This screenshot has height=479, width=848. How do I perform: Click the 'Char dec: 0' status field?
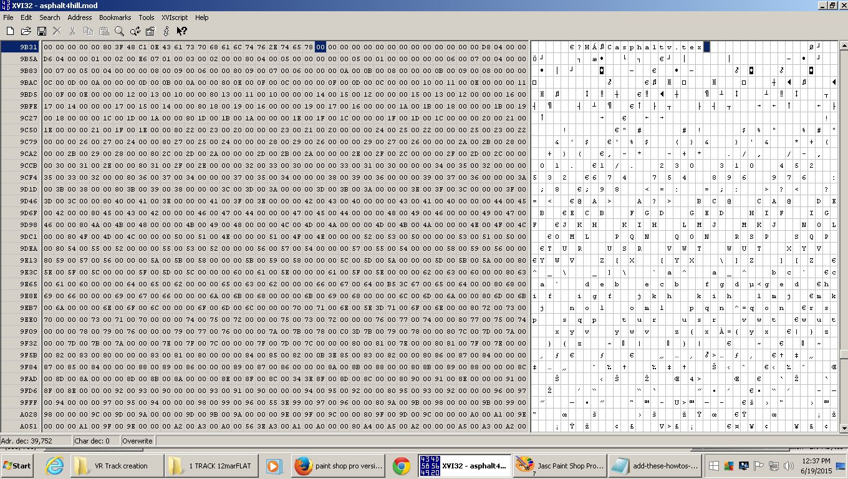click(x=95, y=440)
